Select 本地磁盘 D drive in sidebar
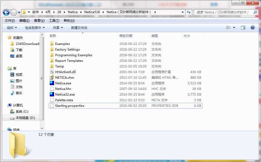The width and height of the screenshot is (261, 162). (x=25, y=118)
